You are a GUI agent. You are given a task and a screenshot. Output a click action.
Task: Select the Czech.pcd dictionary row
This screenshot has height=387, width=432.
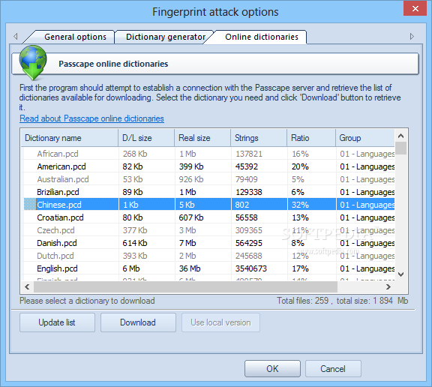click(x=208, y=230)
